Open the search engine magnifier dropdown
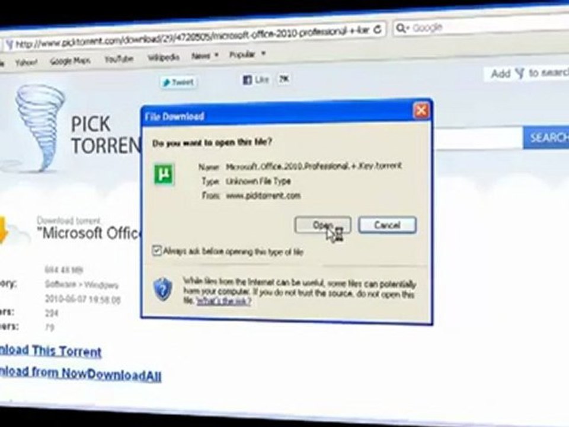The height and width of the screenshot is (427, 569). (x=402, y=28)
